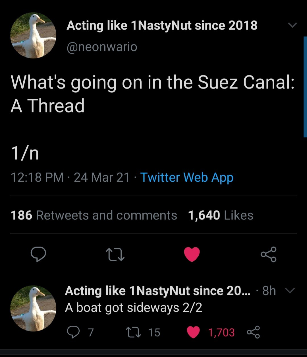Reply to the main Suez Canal tweet
The image size is (307, 357).
click(x=38, y=254)
